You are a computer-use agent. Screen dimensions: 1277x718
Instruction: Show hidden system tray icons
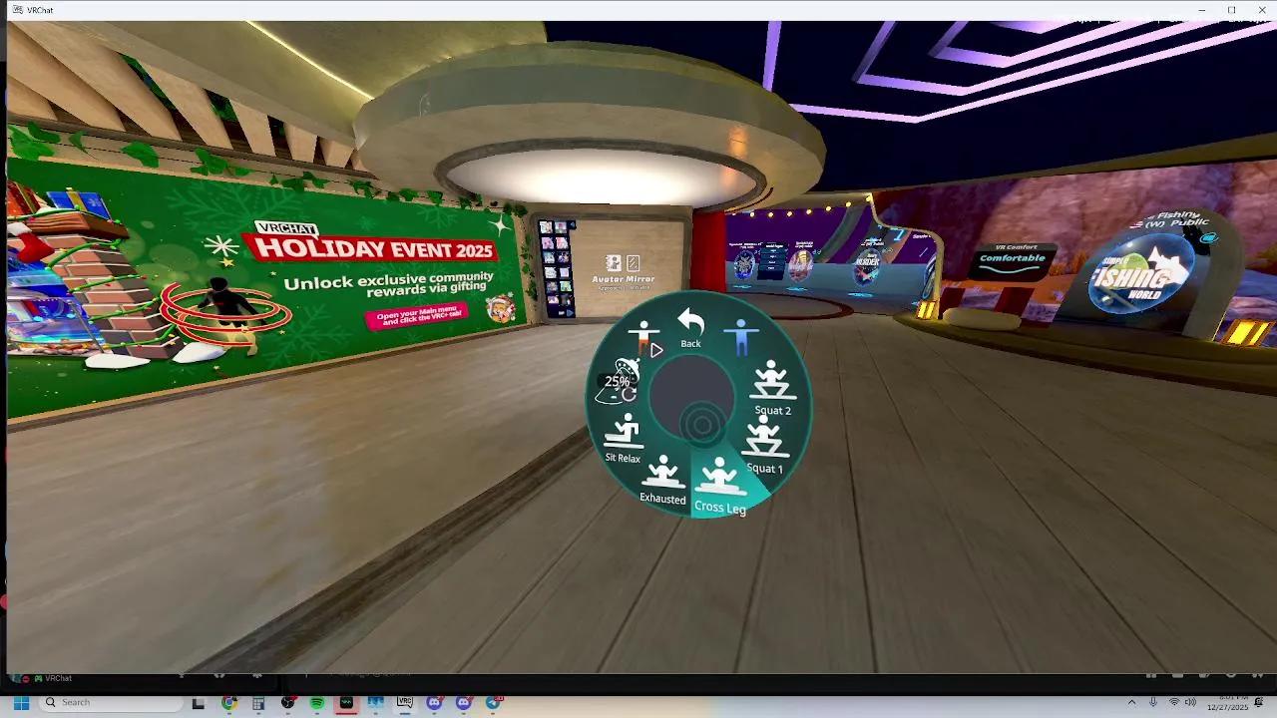click(1131, 703)
